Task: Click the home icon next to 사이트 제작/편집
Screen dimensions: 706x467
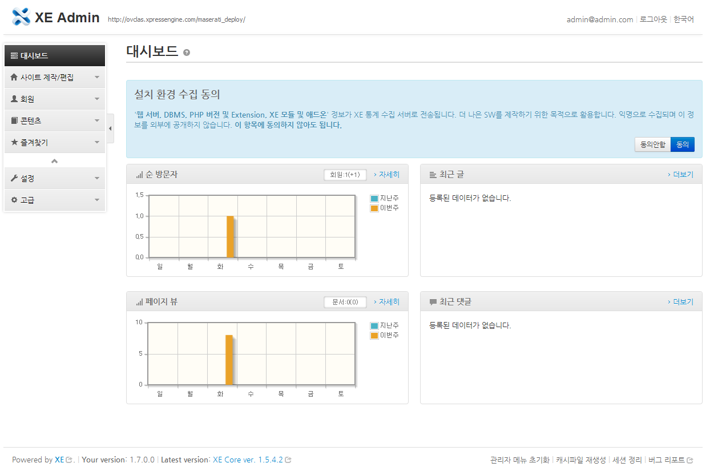Action: [x=13, y=77]
